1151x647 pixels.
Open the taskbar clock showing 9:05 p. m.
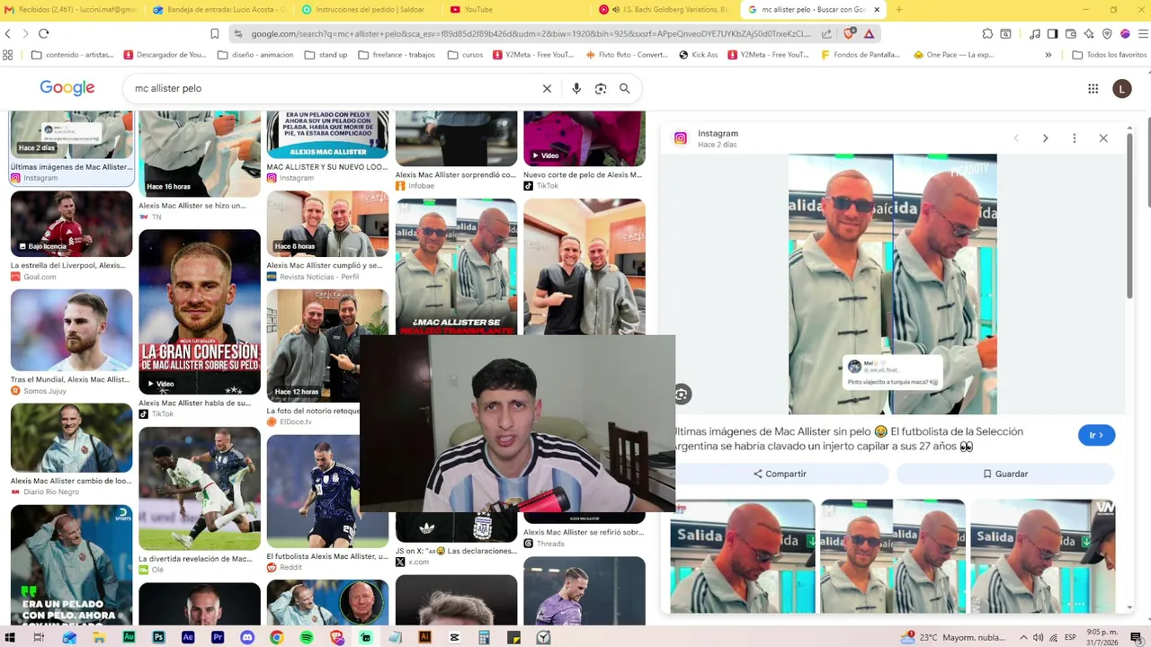point(1102,637)
